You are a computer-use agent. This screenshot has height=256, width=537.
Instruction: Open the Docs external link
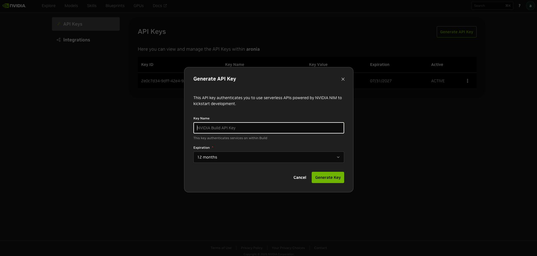(160, 6)
